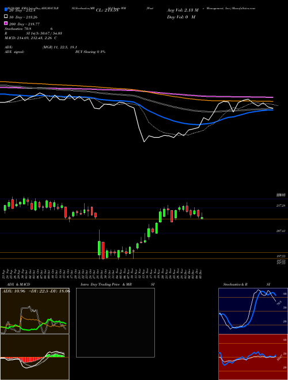The image size is (288, 380).
Task: Click the last green candlestick on the chart
Action: pos(202,218)
